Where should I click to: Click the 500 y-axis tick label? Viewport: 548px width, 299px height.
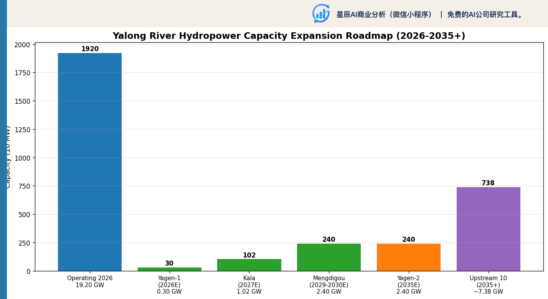click(25, 214)
